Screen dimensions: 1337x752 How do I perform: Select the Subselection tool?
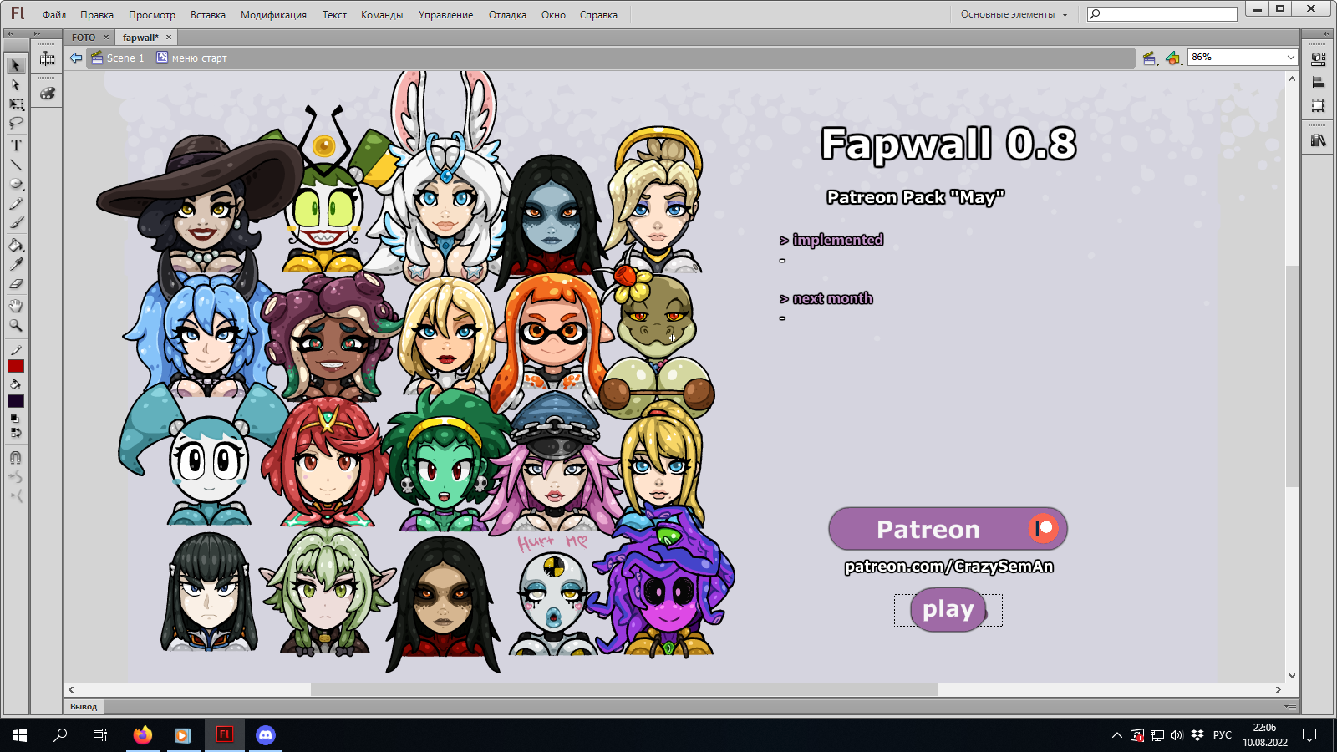(x=16, y=84)
